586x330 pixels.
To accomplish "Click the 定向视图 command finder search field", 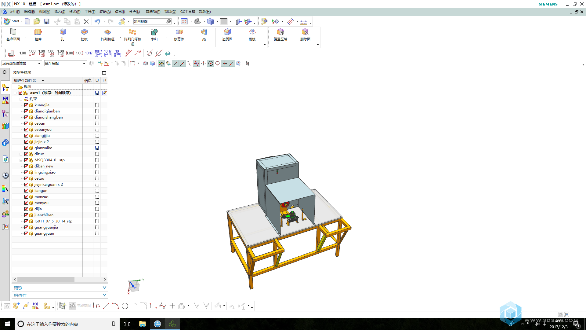I will click(150, 21).
